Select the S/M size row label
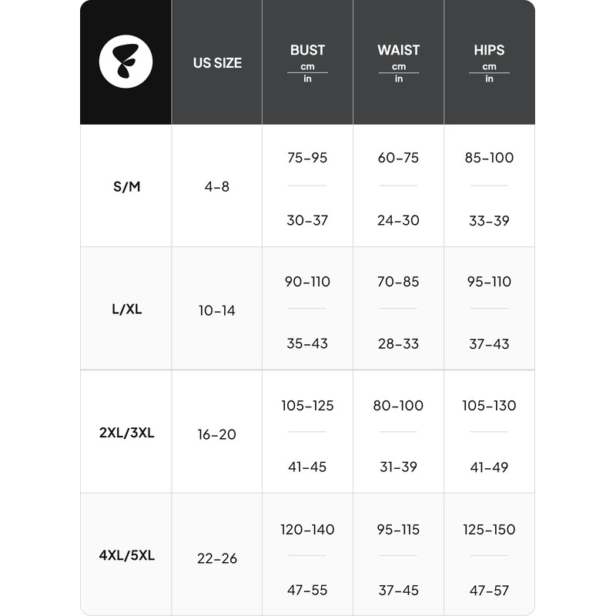The image size is (616, 616). 126,187
